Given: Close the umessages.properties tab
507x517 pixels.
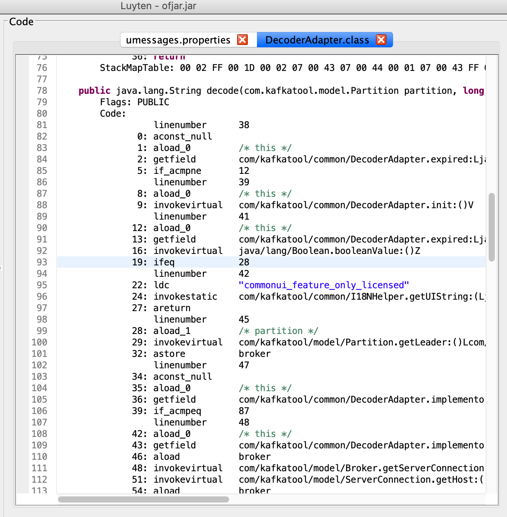Looking at the screenshot, I should (x=242, y=40).
